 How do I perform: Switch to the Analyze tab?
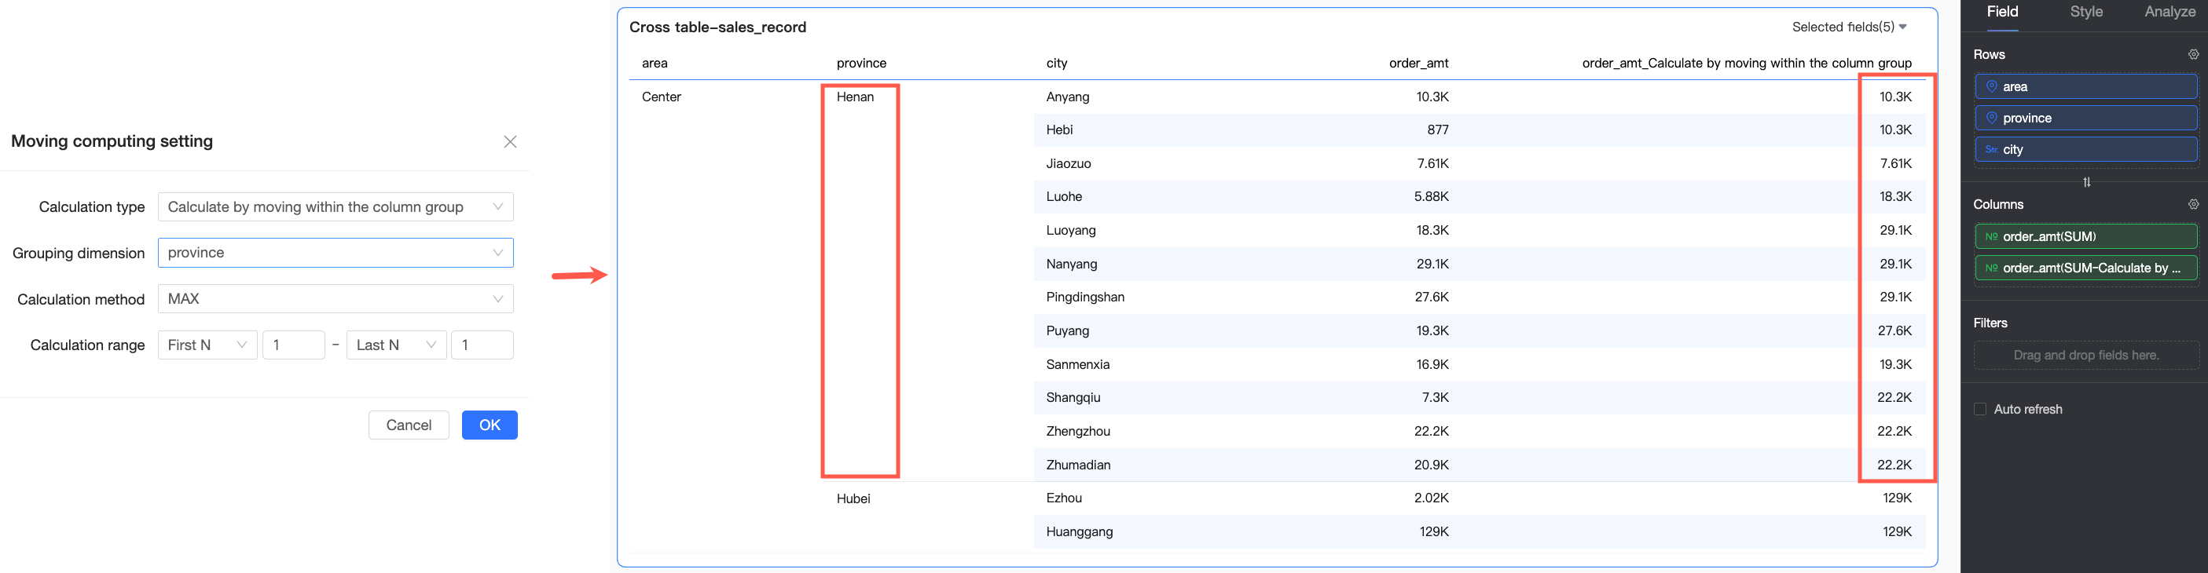point(2169,12)
